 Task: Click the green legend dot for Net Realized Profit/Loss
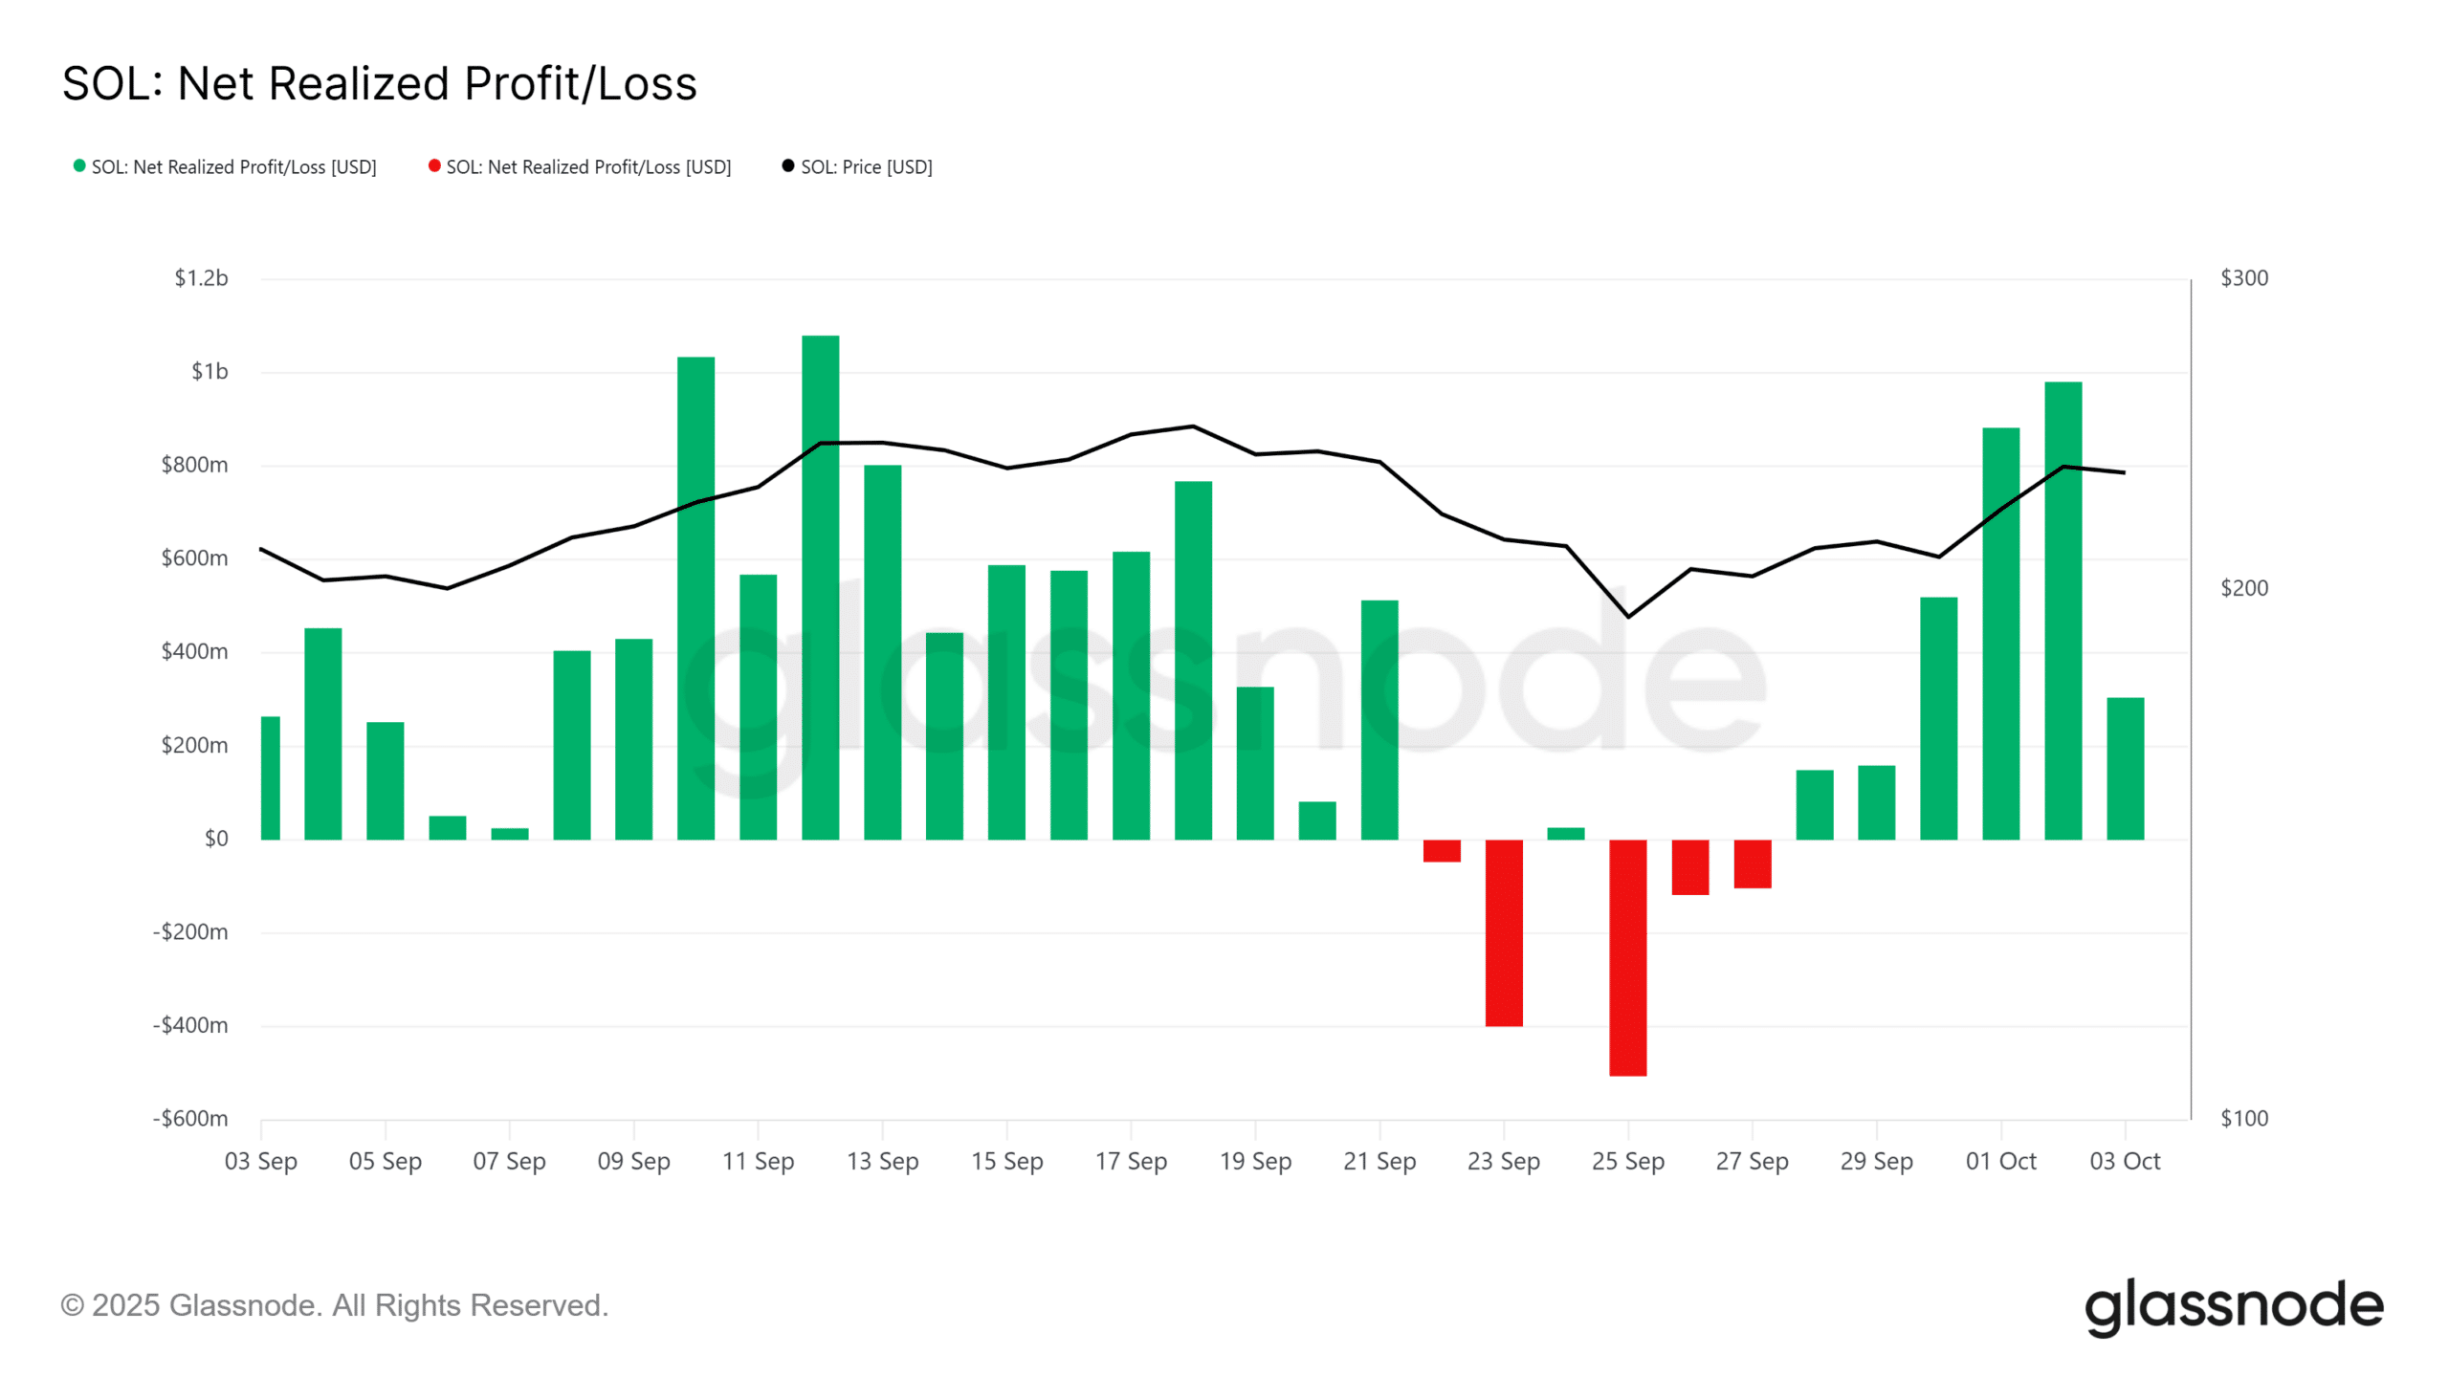coord(79,166)
